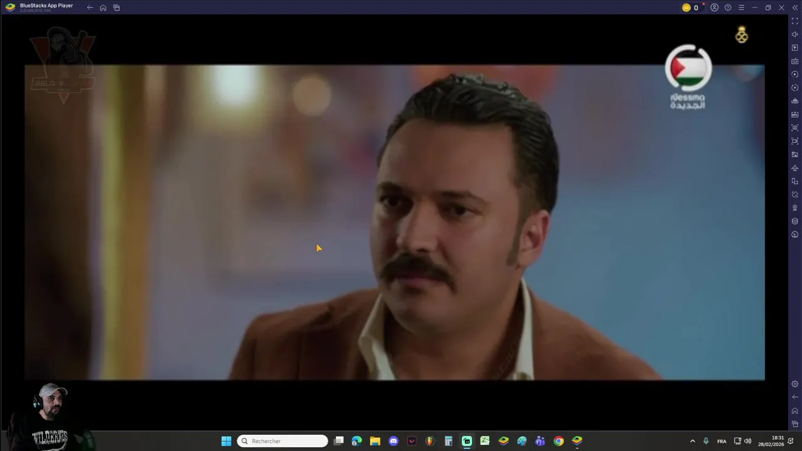This screenshot has height=451, width=802.
Task: Open the BlueStacks home screen from the title bar
Action: pos(103,8)
